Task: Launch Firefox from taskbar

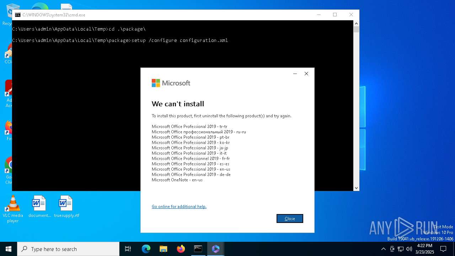Action: [181, 249]
